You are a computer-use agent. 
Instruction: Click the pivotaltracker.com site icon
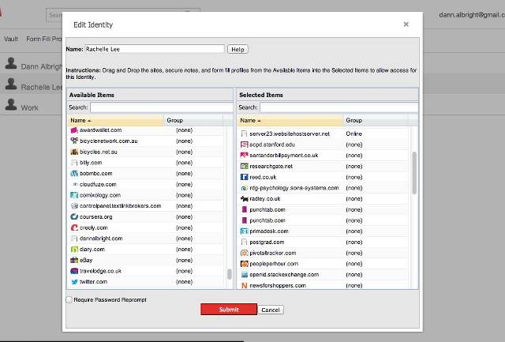[244, 253]
